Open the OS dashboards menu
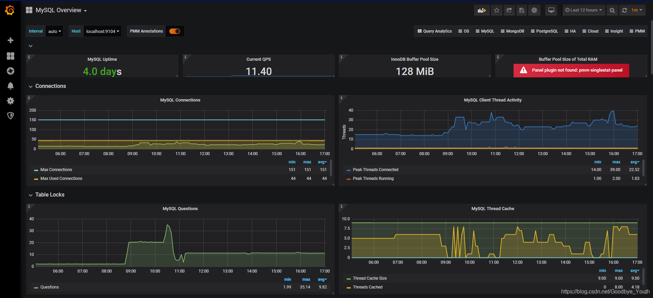Image resolution: width=653 pixels, height=298 pixels. 464,31
